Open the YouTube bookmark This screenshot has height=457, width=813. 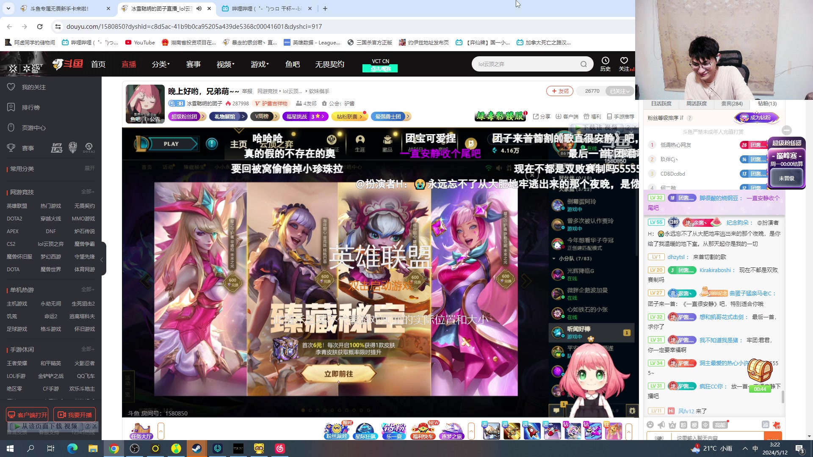coord(140,42)
